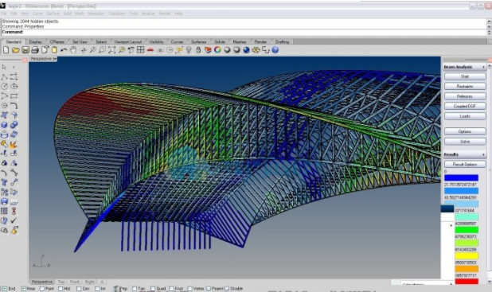Click the Restraints button
492x292 pixels.
pyautogui.click(x=465, y=86)
